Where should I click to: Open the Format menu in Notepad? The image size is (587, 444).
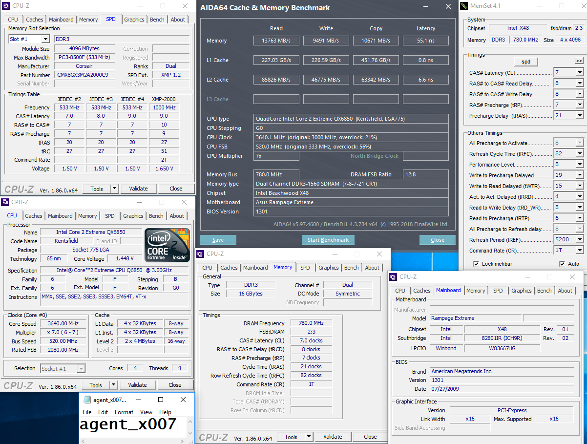[x=124, y=412]
